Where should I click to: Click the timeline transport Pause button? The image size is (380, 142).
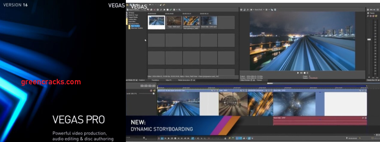tap(172, 138)
